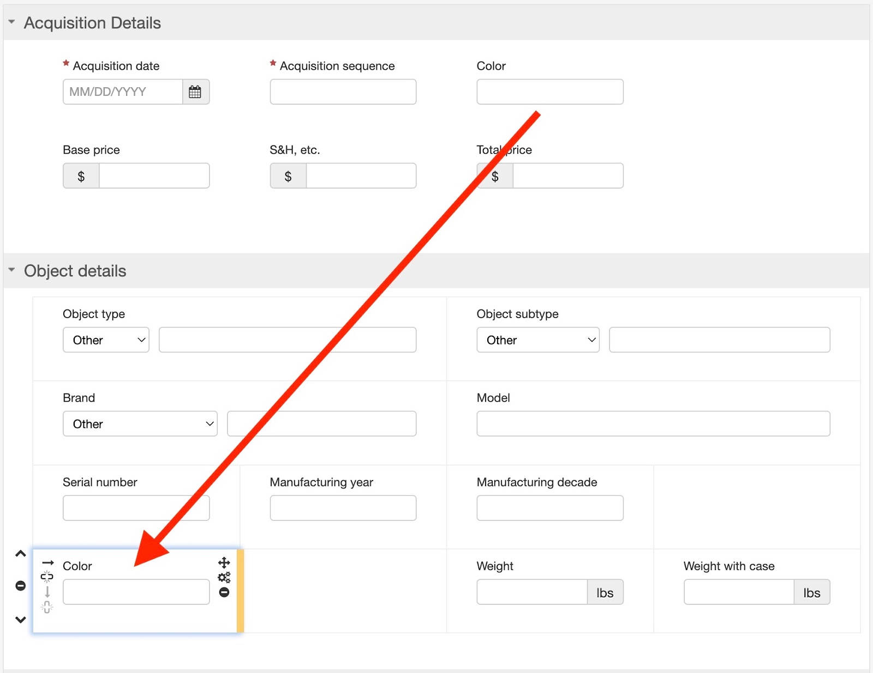Image resolution: width=873 pixels, height=673 pixels.
Task: Focus the Acquisition date input
Action: pyautogui.click(x=123, y=92)
